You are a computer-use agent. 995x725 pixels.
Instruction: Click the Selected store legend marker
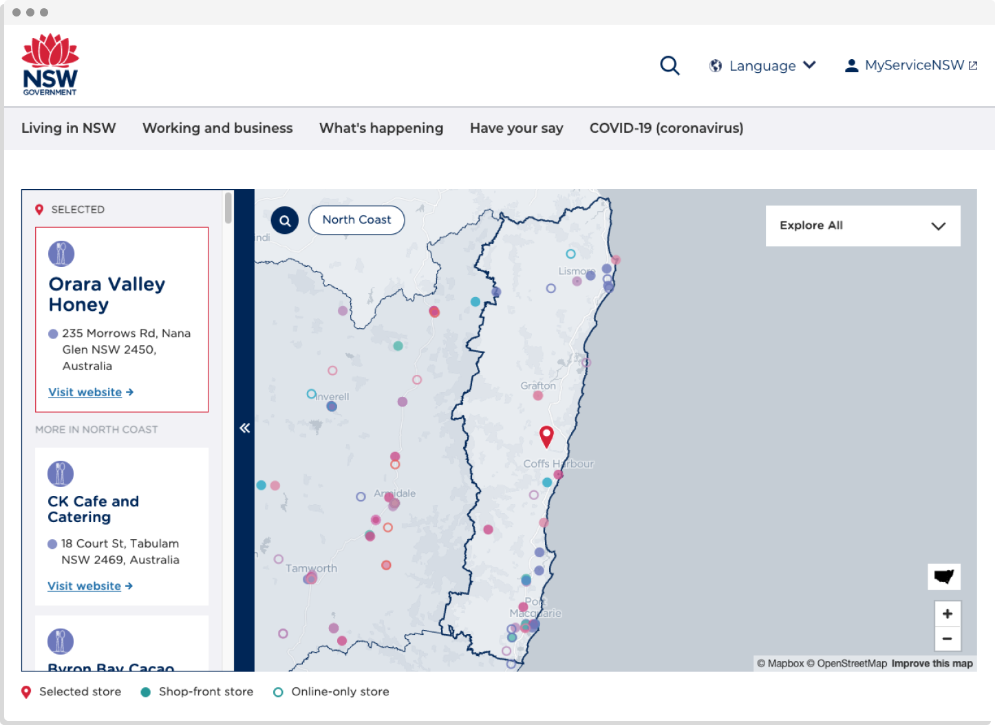[26, 692]
